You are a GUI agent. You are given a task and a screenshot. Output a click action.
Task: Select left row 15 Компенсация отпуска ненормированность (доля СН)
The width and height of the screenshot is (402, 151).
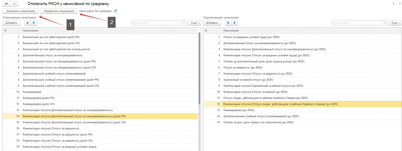click(x=100, y=122)
